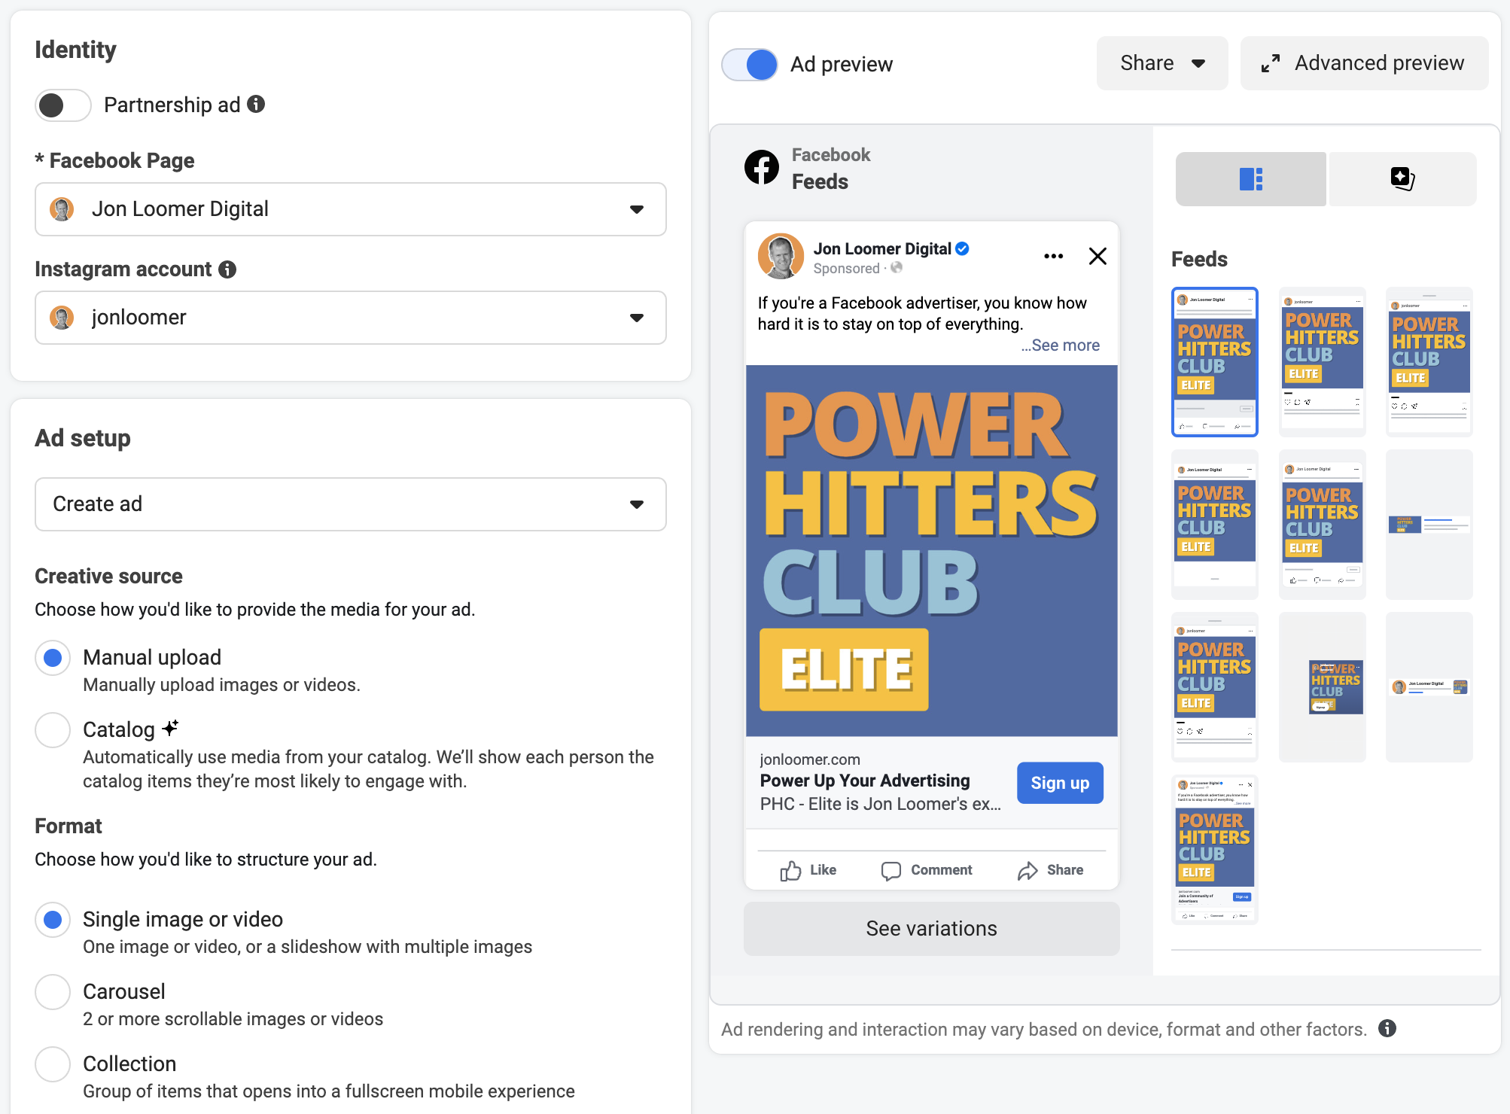Image resolution: width=1510 pixels, height=1114 pixels.
Task: Click the globe icon next to Sponsored
Action: pyautogui.click(x=897, y=268)
